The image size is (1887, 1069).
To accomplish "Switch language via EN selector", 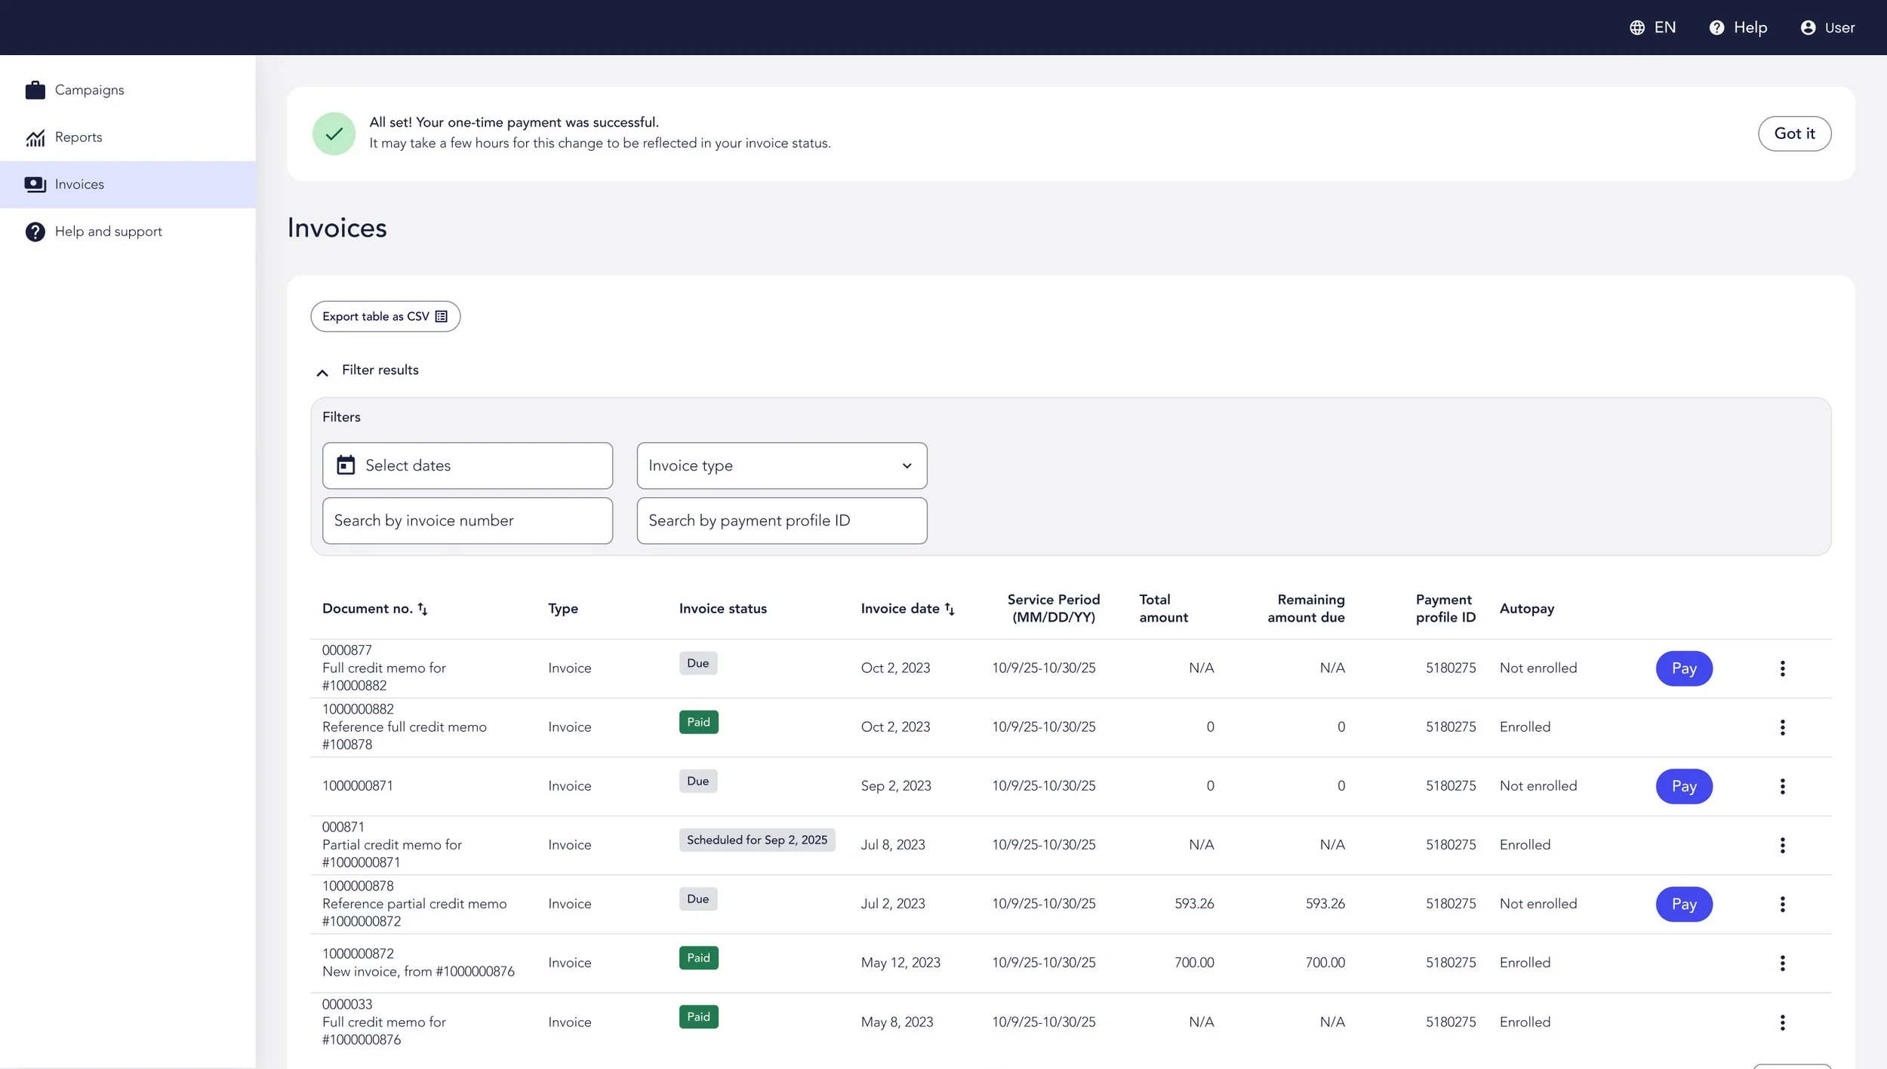I will click(x=1652, y=28).
